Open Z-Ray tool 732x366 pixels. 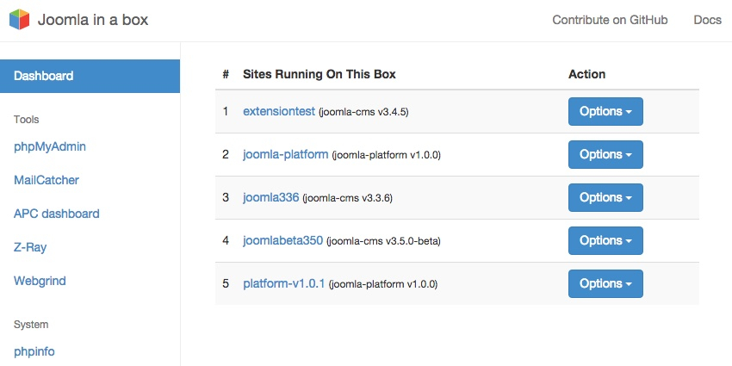[x=30, y=247]
